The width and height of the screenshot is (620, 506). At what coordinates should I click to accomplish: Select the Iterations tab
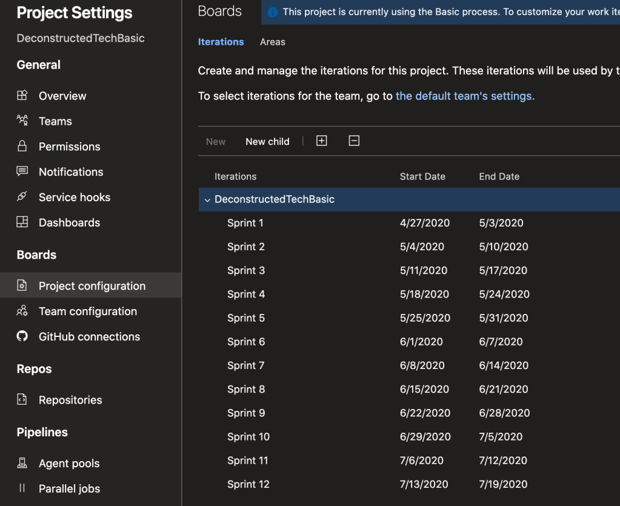[x=221, y=42]
